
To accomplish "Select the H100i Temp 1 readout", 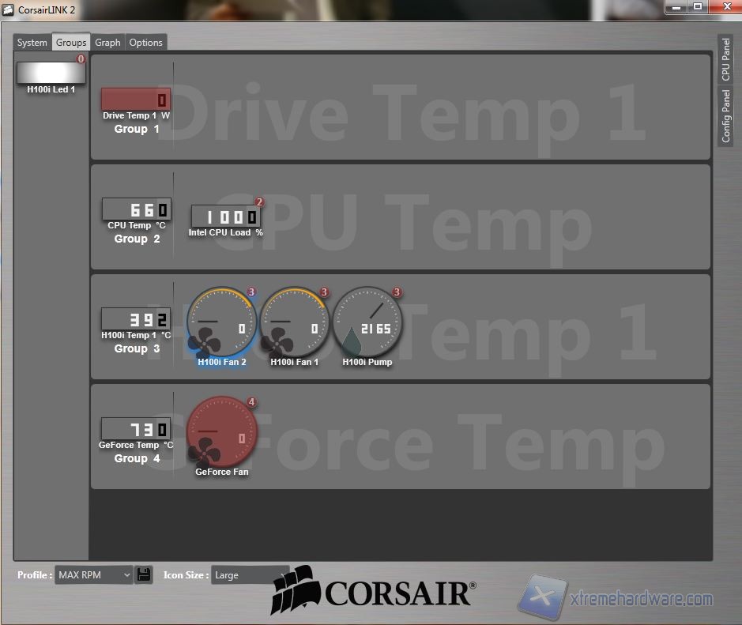I will [136, 319].
